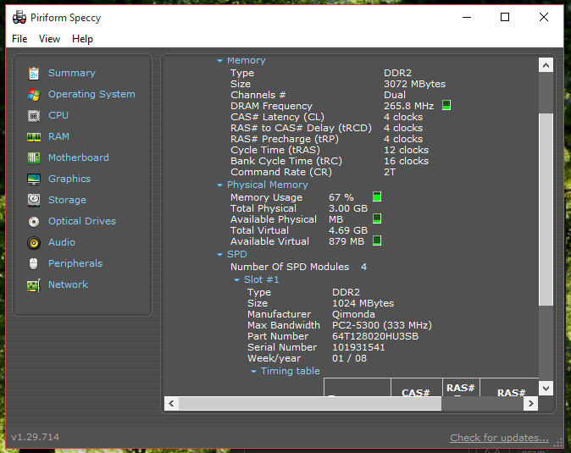Open the Audio section

[x=62, y=242]
